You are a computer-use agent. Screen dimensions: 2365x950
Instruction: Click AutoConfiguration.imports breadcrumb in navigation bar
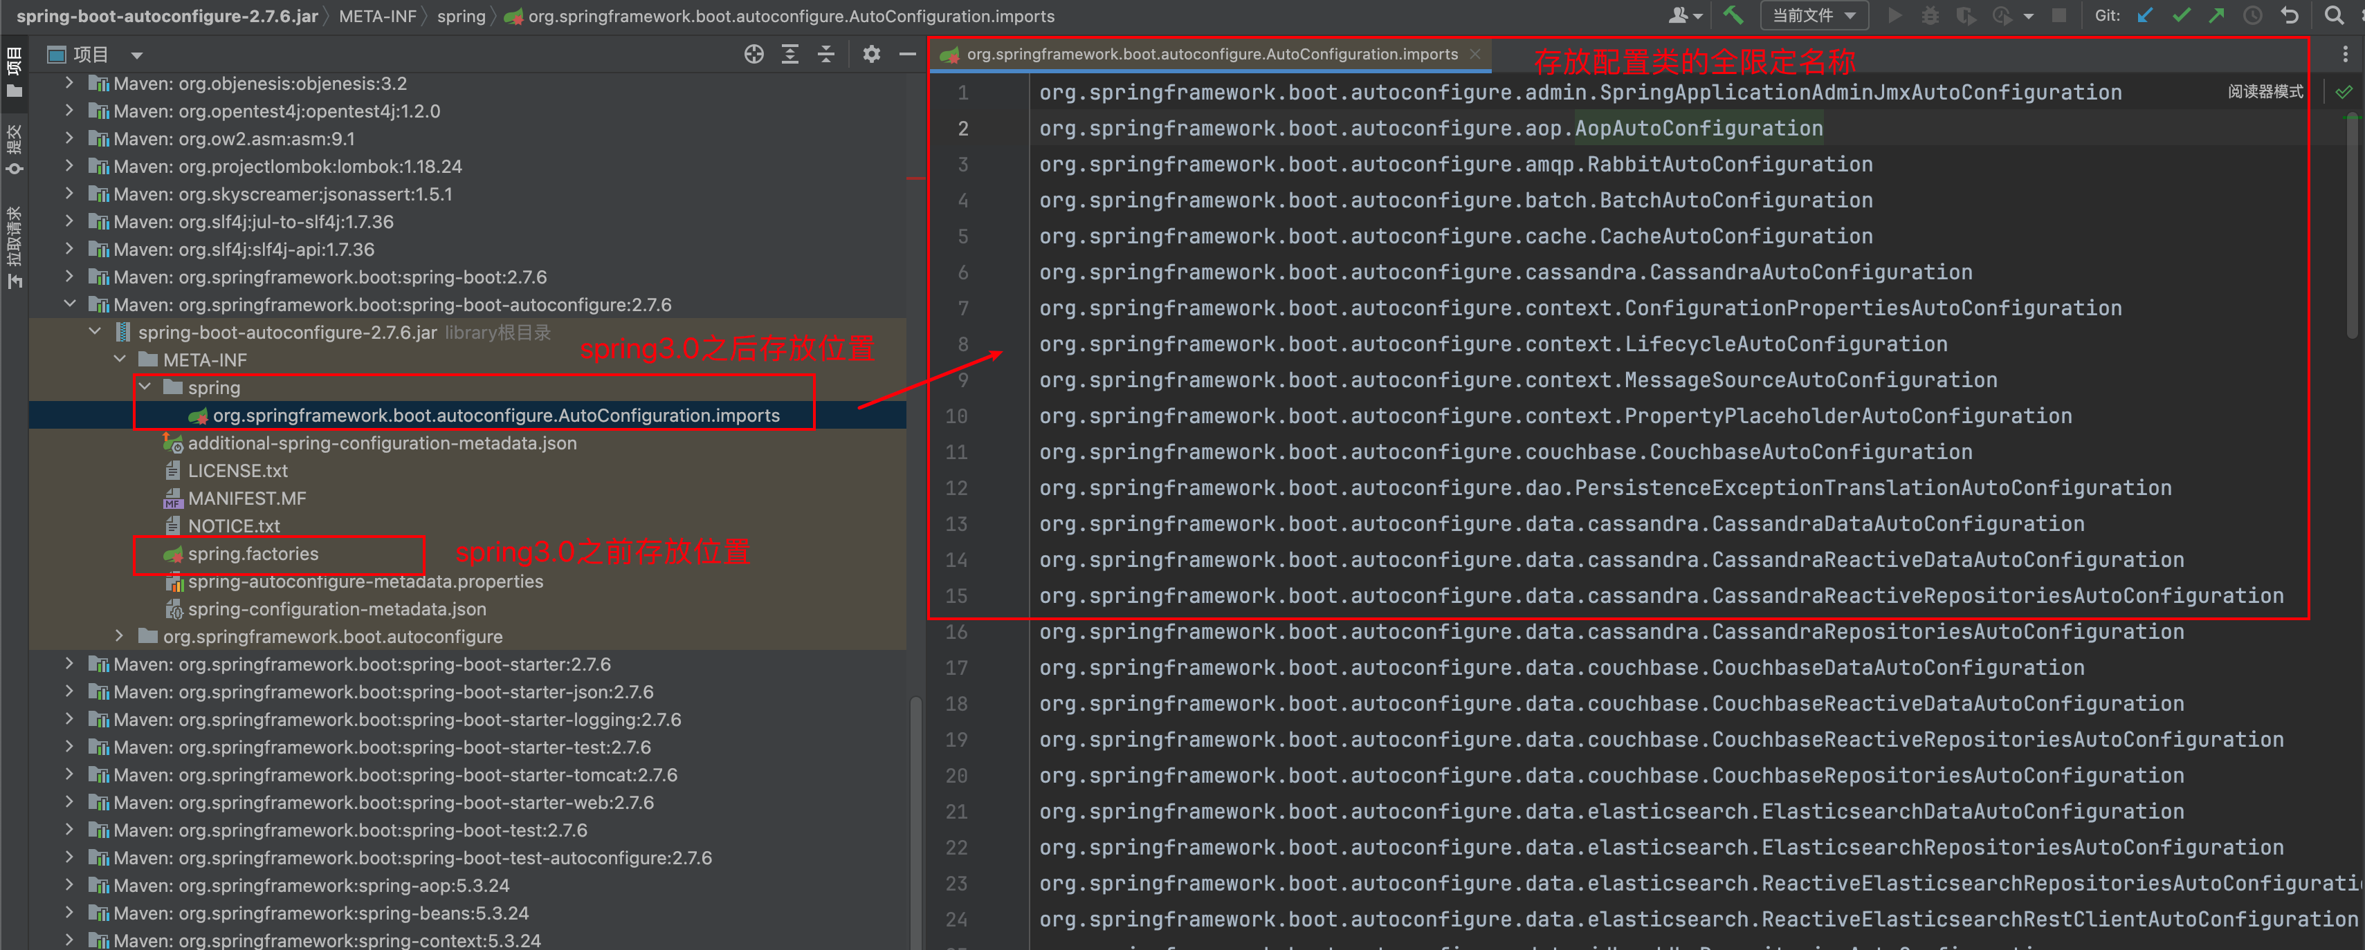point(780,16)
